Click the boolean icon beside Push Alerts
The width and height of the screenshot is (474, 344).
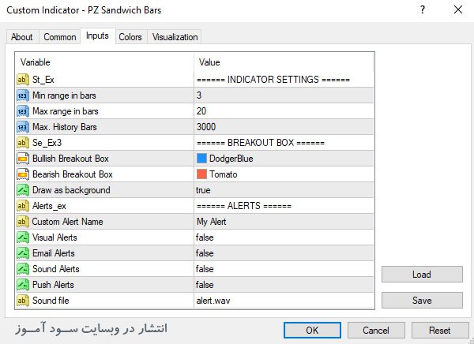(22, 285)
